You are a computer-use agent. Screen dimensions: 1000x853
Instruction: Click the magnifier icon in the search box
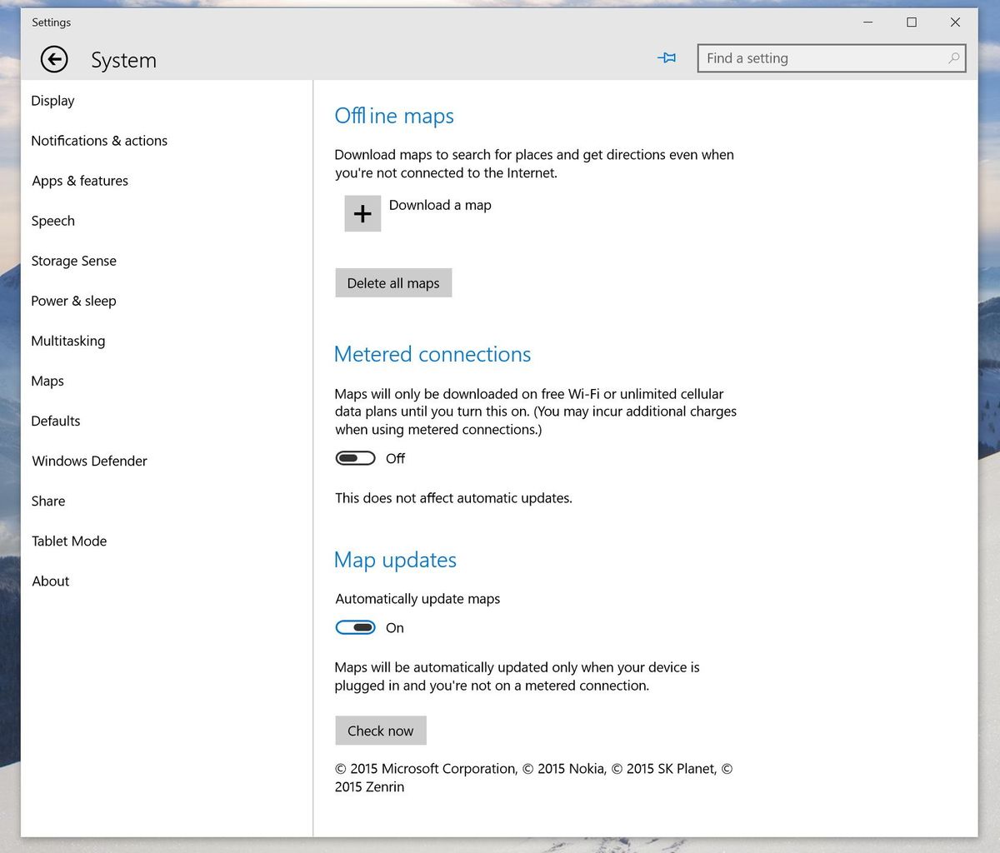tap(953, 58)
